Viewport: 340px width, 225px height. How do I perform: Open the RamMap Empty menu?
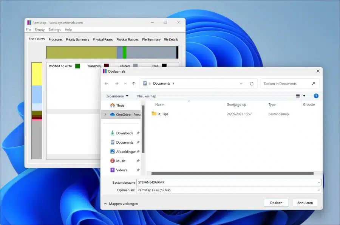[40, 30]
